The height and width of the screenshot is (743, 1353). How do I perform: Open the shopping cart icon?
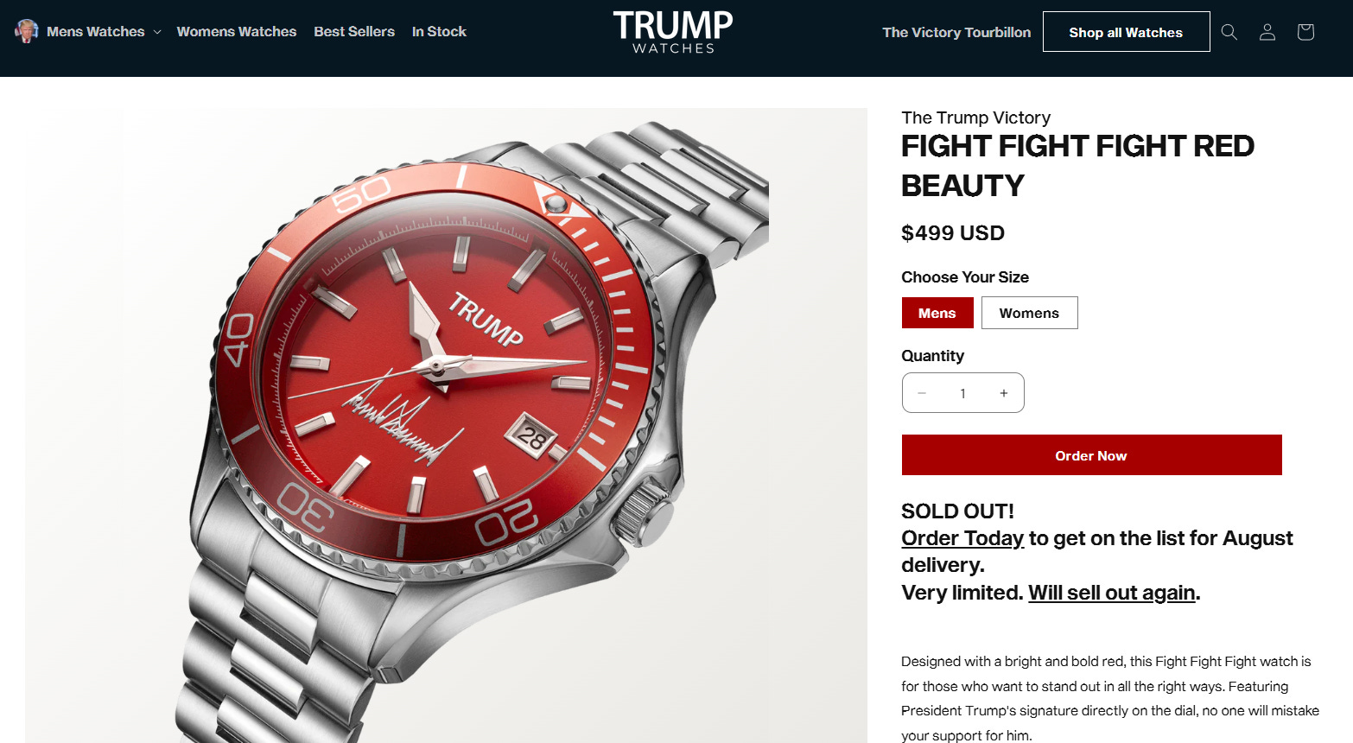(1305, 32)
